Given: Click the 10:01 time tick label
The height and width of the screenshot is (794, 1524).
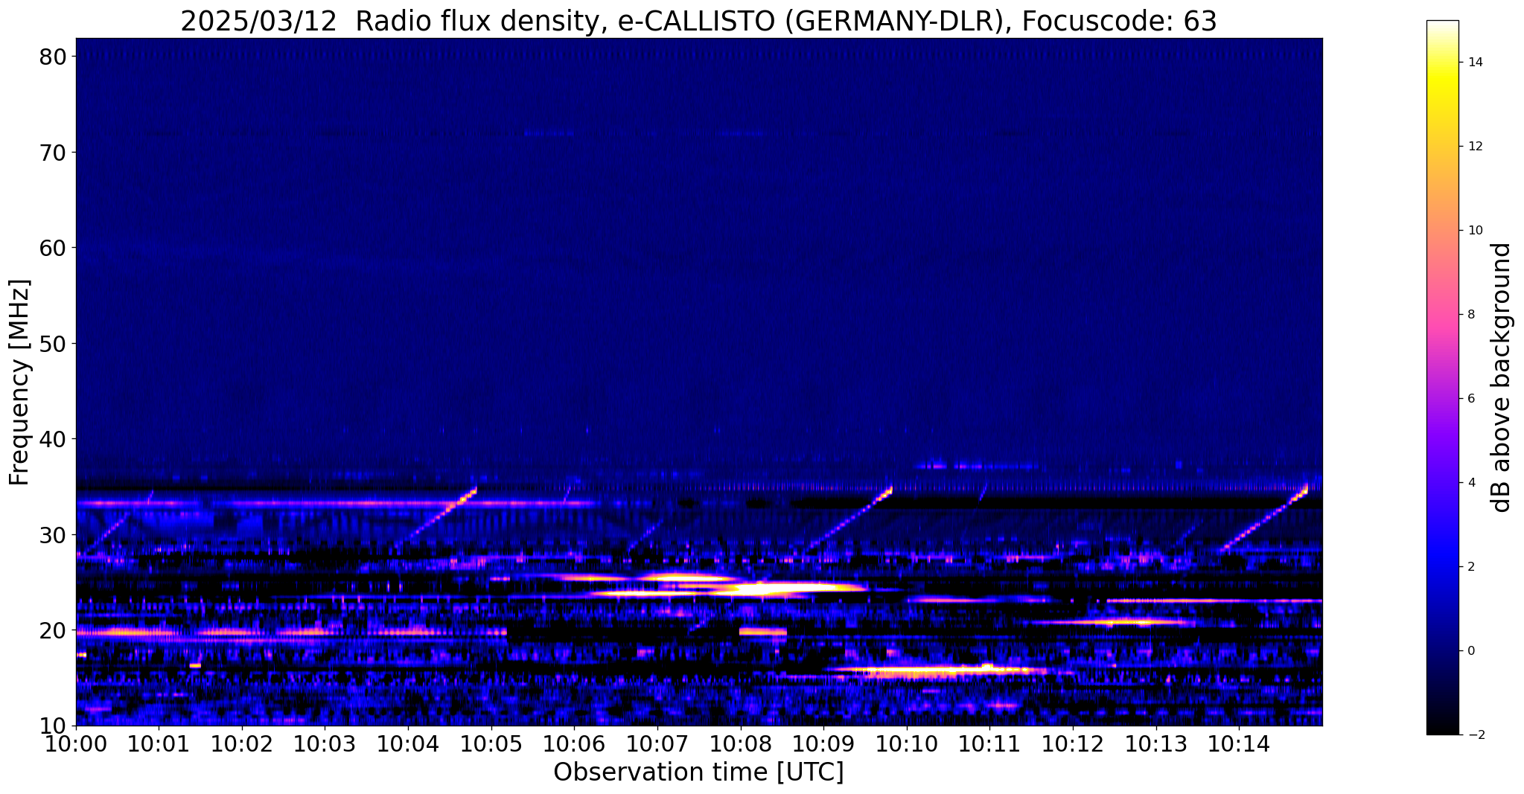Looking at the screenshot, I should click(159, 743).
